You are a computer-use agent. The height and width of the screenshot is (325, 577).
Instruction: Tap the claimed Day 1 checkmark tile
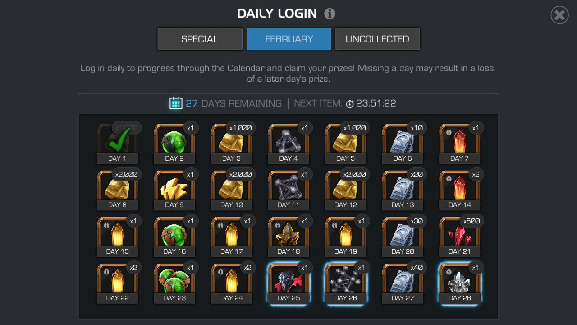pyautogui.click(x=117, y=144)
